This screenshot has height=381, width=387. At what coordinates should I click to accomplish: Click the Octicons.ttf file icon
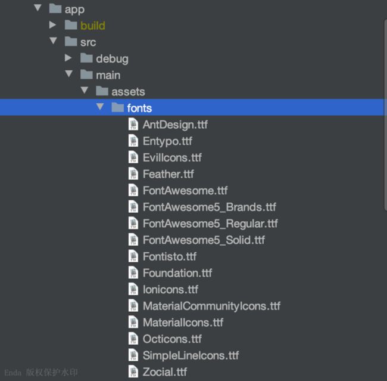coord(133,339)
